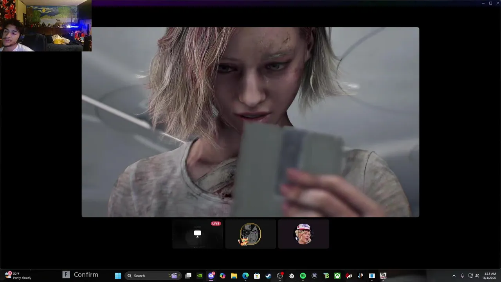This screenshot has width=501, height=282.
Task: Select the pixel-art avatar participant tile
Action: click(250, 234)
